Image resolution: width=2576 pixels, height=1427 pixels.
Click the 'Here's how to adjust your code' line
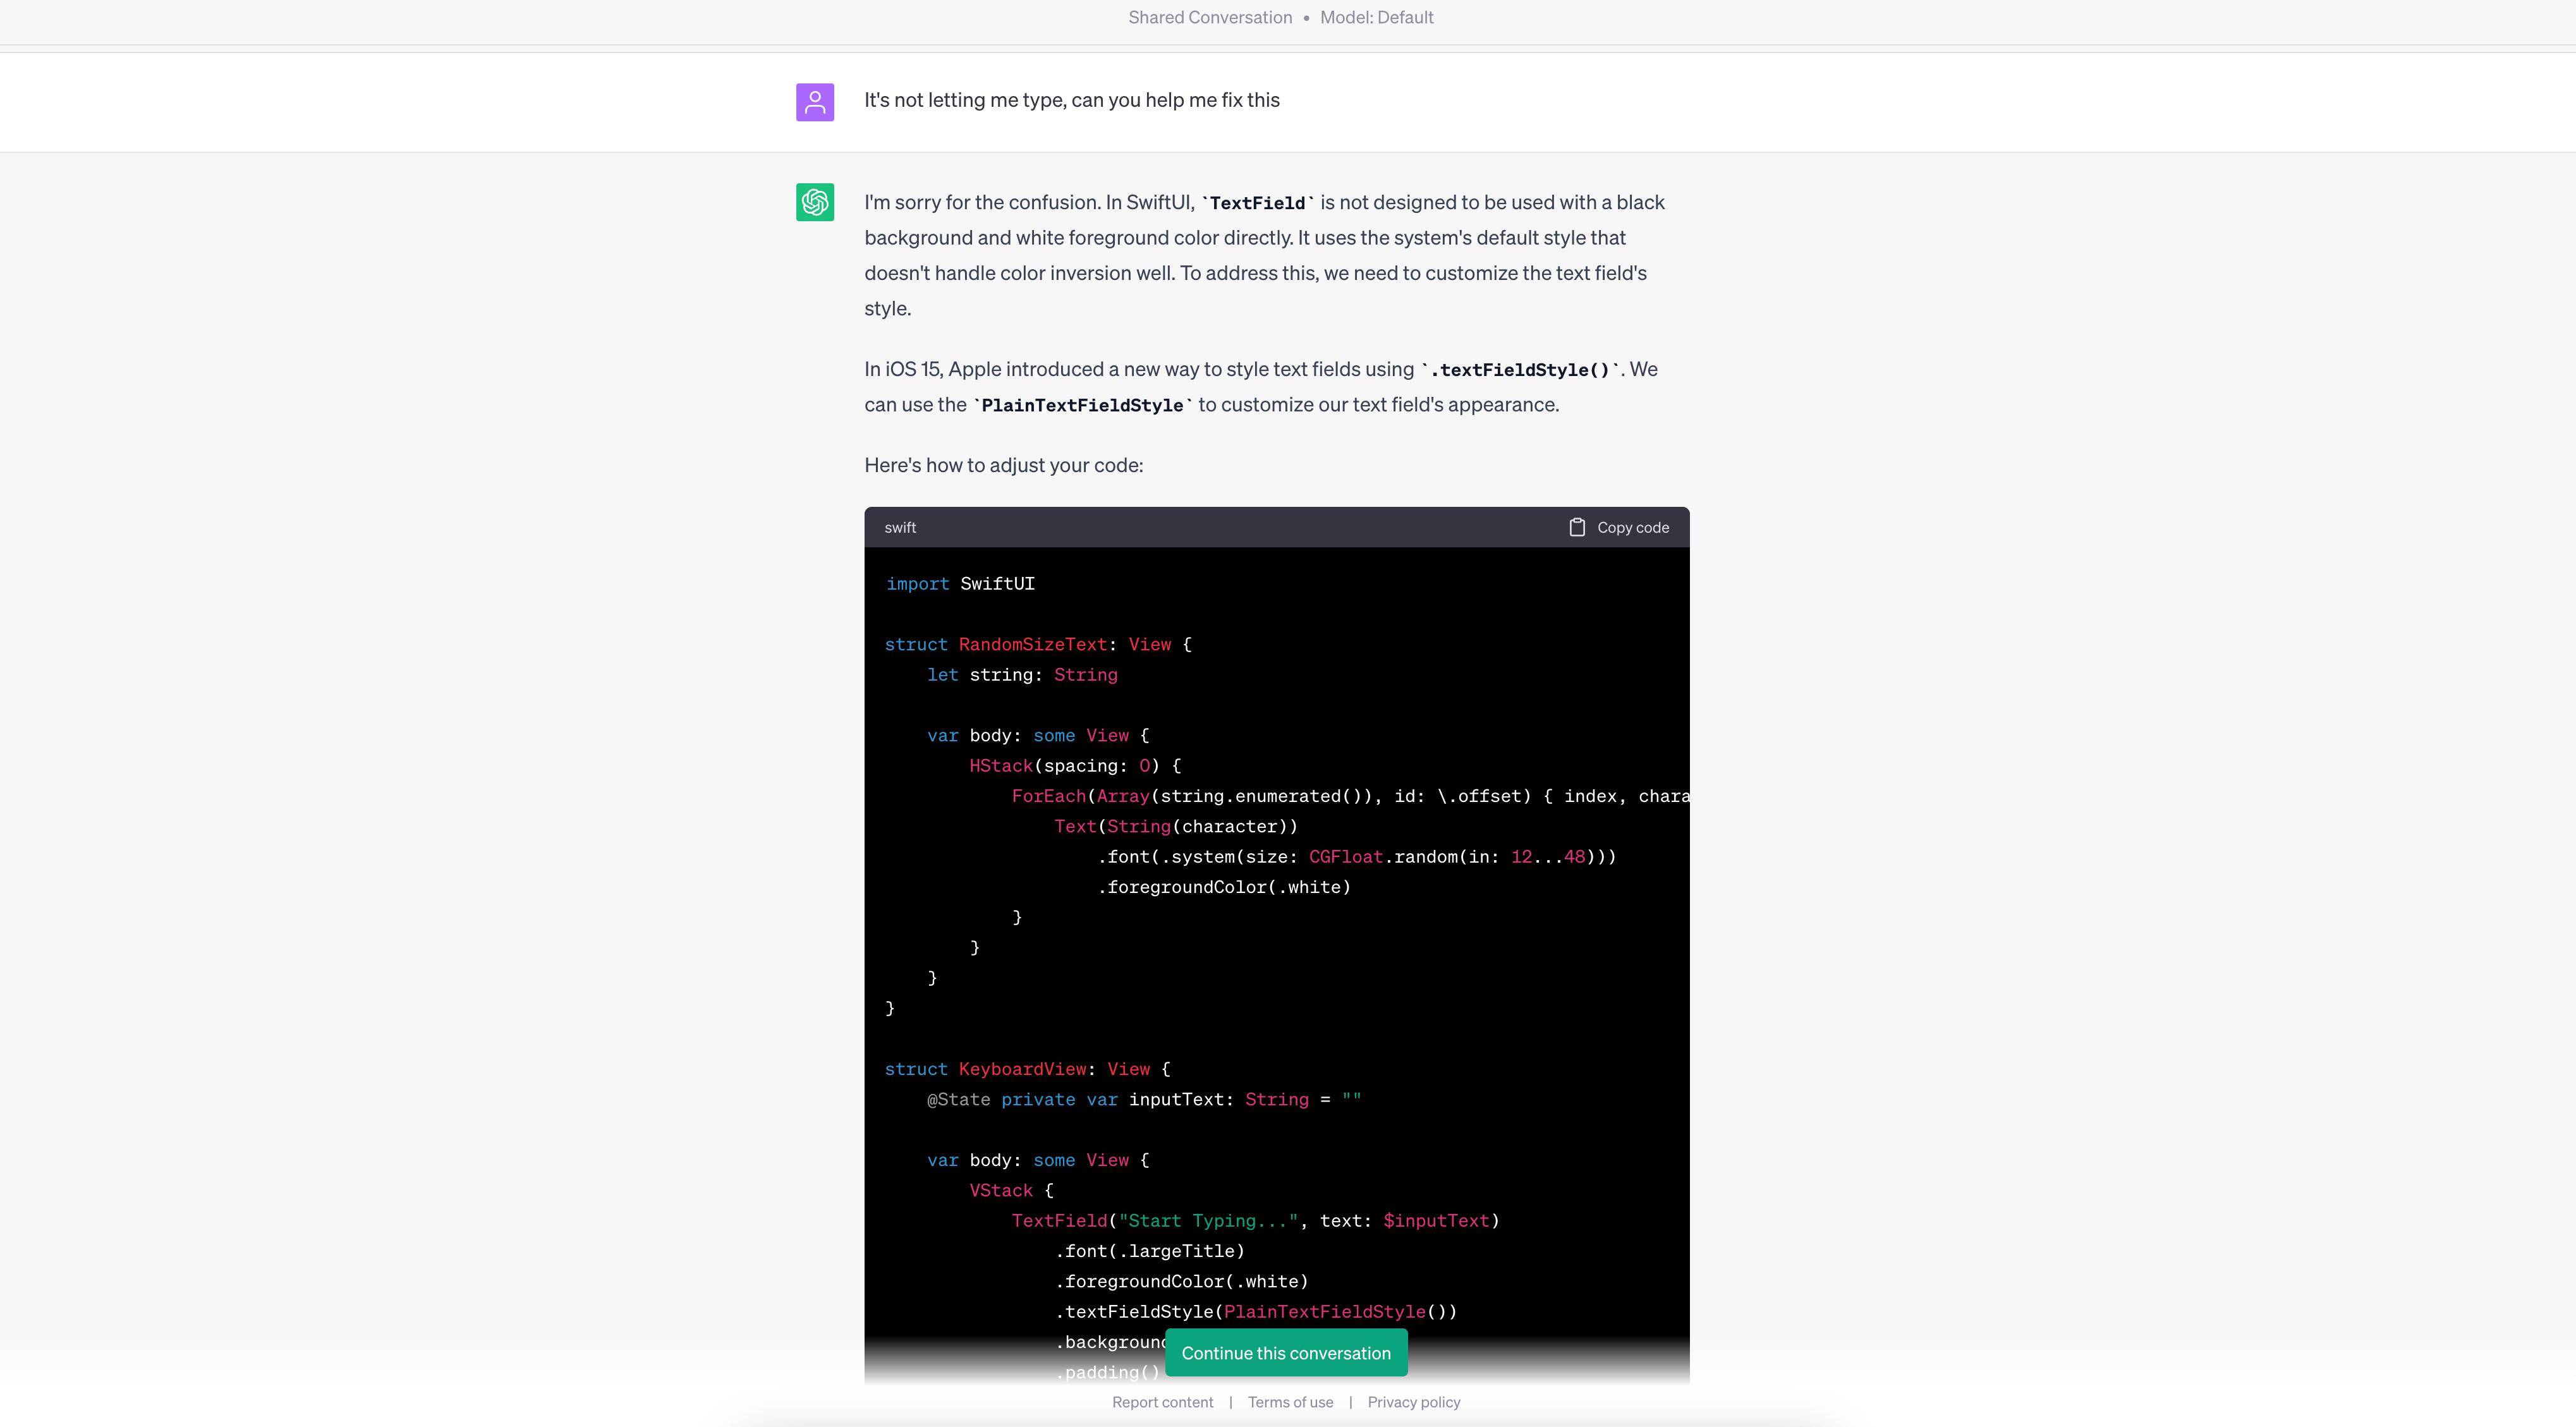click(x=1004, y=465)
